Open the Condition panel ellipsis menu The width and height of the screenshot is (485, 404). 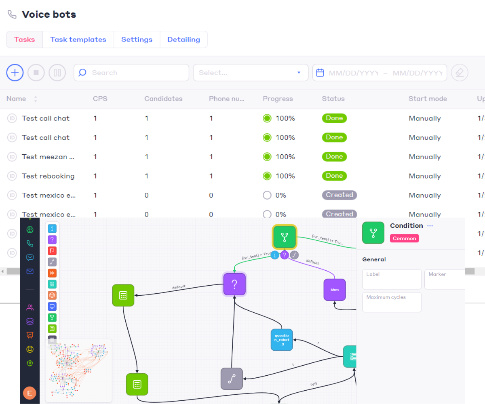430,226
